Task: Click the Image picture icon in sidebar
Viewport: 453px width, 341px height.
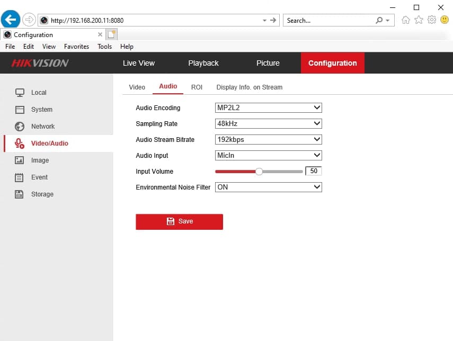Action: click(x=20, y=160)
